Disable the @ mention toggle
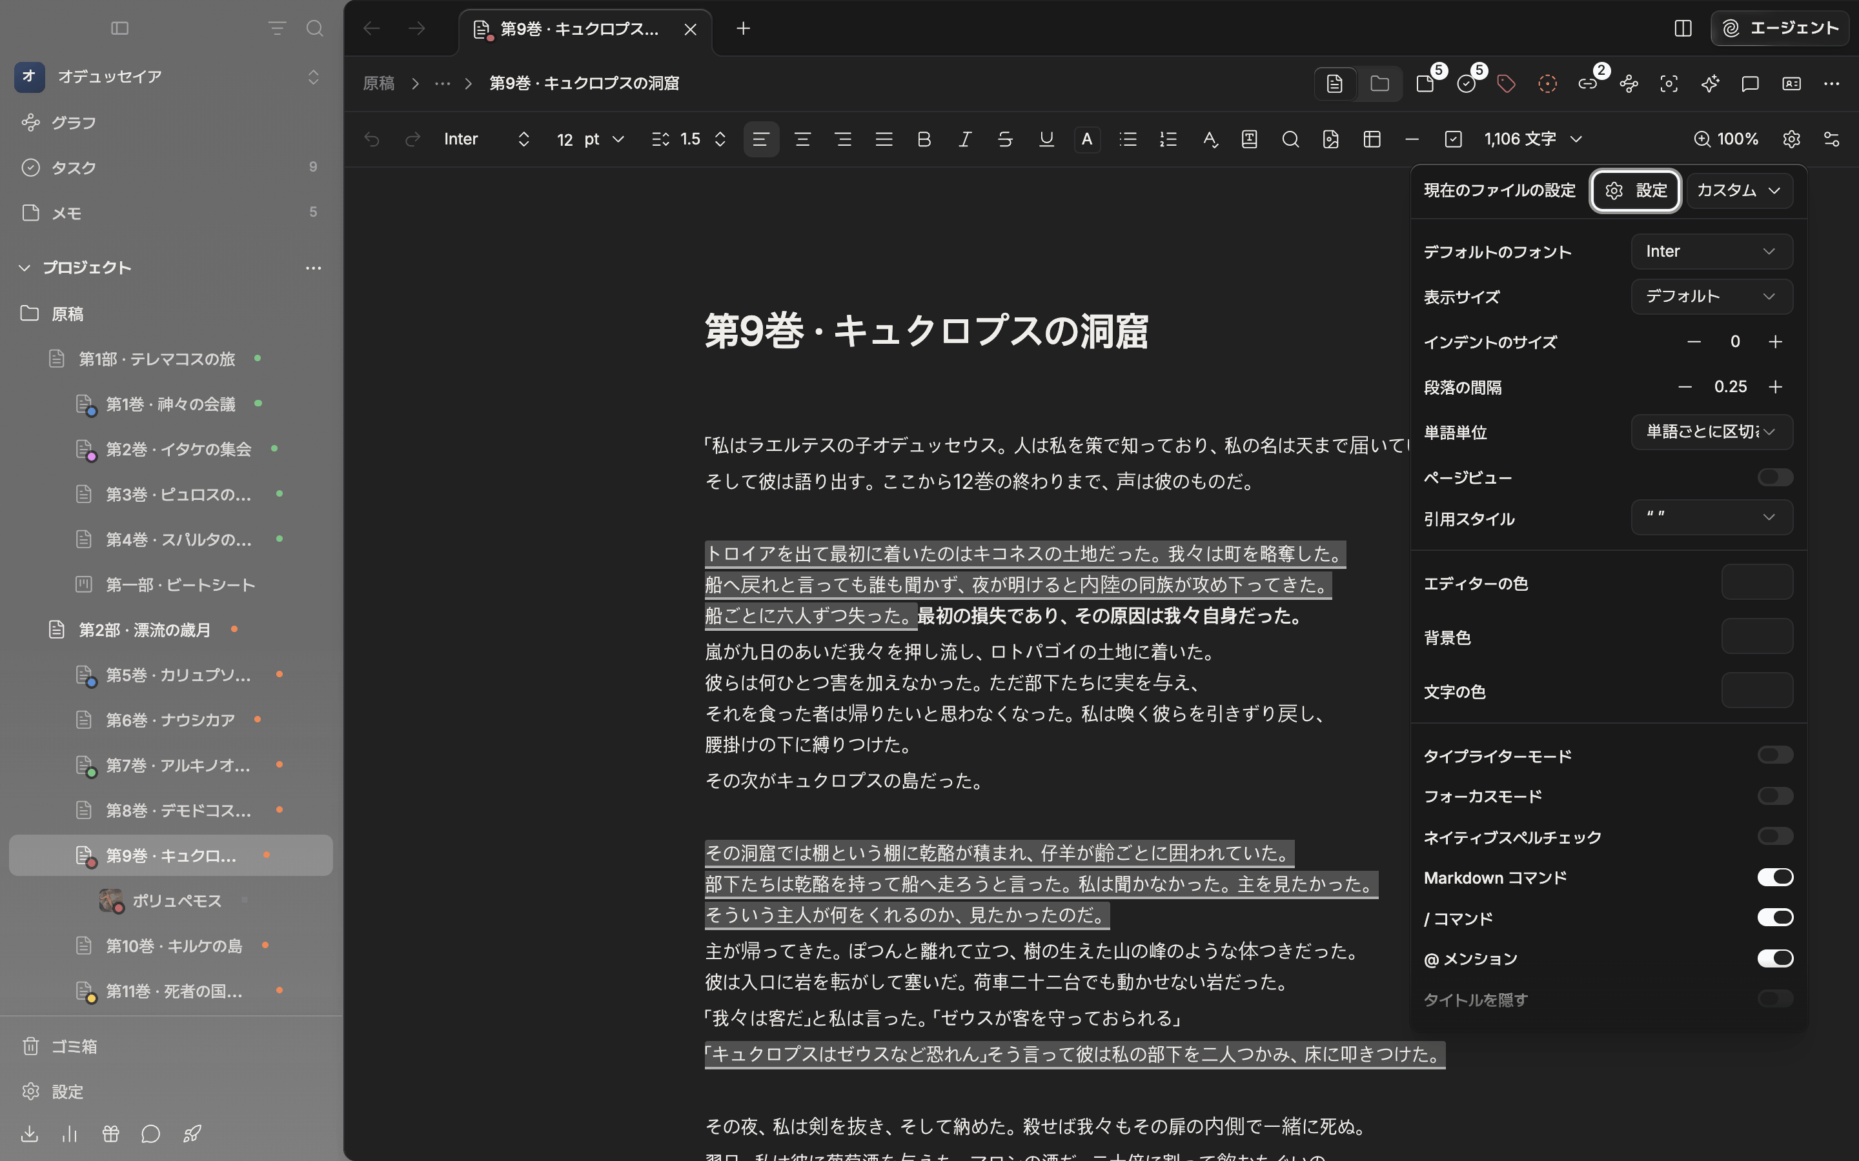The height and width of the screenshot is (1161, 1859). [1774, 958]
